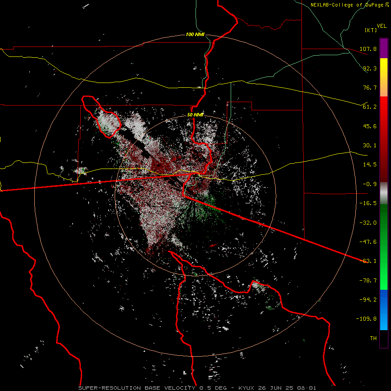Click the -78.7 velocity scale value

click(x=368, y=281)
